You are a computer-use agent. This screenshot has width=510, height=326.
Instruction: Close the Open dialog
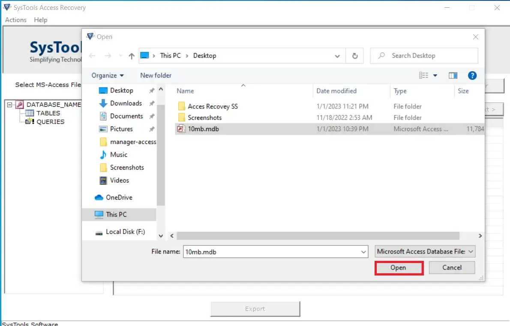pyautogui.click(x=476, y=37)
